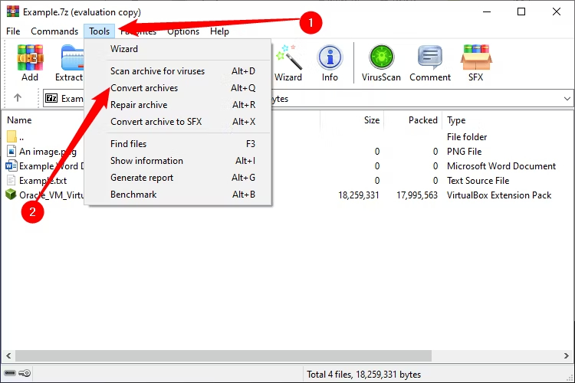Click the 'VirtualBox Extension Pack' type cell
The width and height of the screenshot is (575, 383).
[x=499, y=195]
